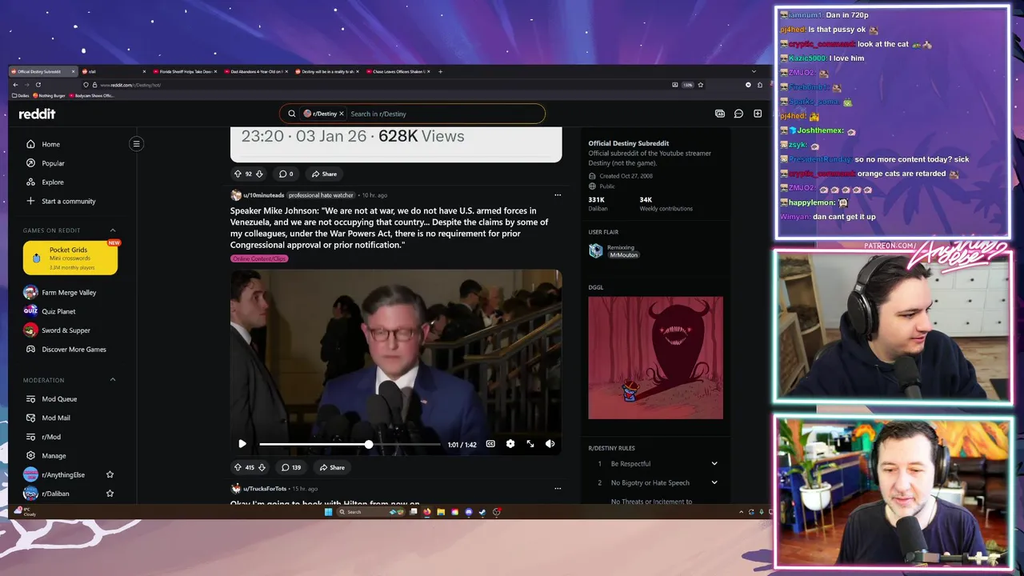Remove the r/Destiny search filter chip
The height and width of the screenshot is (576, 1024).
pyautogui.click(x=342, y=114)
